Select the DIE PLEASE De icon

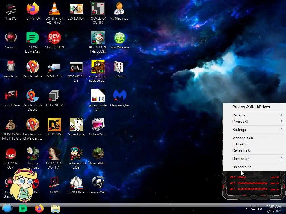point(54,127)
